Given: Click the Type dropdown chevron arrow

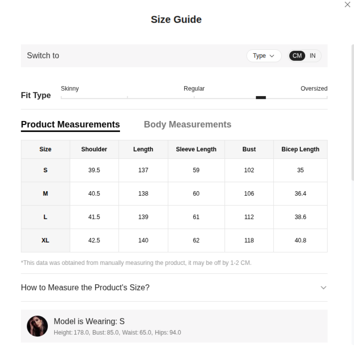Looking at the screenshot, I should [272, 56].
